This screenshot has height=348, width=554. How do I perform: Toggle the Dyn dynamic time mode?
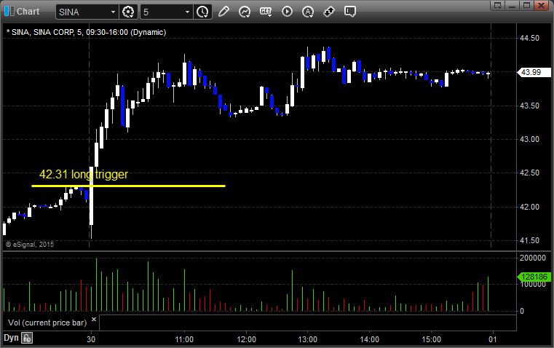[x=11, y=338]
